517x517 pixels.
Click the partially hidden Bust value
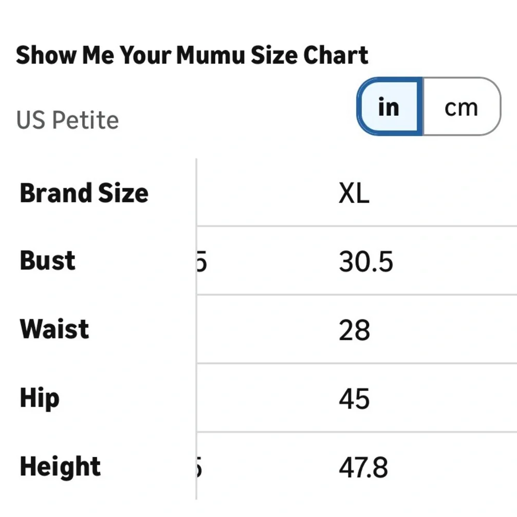tap(202, 262)
